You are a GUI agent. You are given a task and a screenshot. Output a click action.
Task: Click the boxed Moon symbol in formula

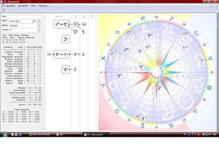tap(66, 39)
